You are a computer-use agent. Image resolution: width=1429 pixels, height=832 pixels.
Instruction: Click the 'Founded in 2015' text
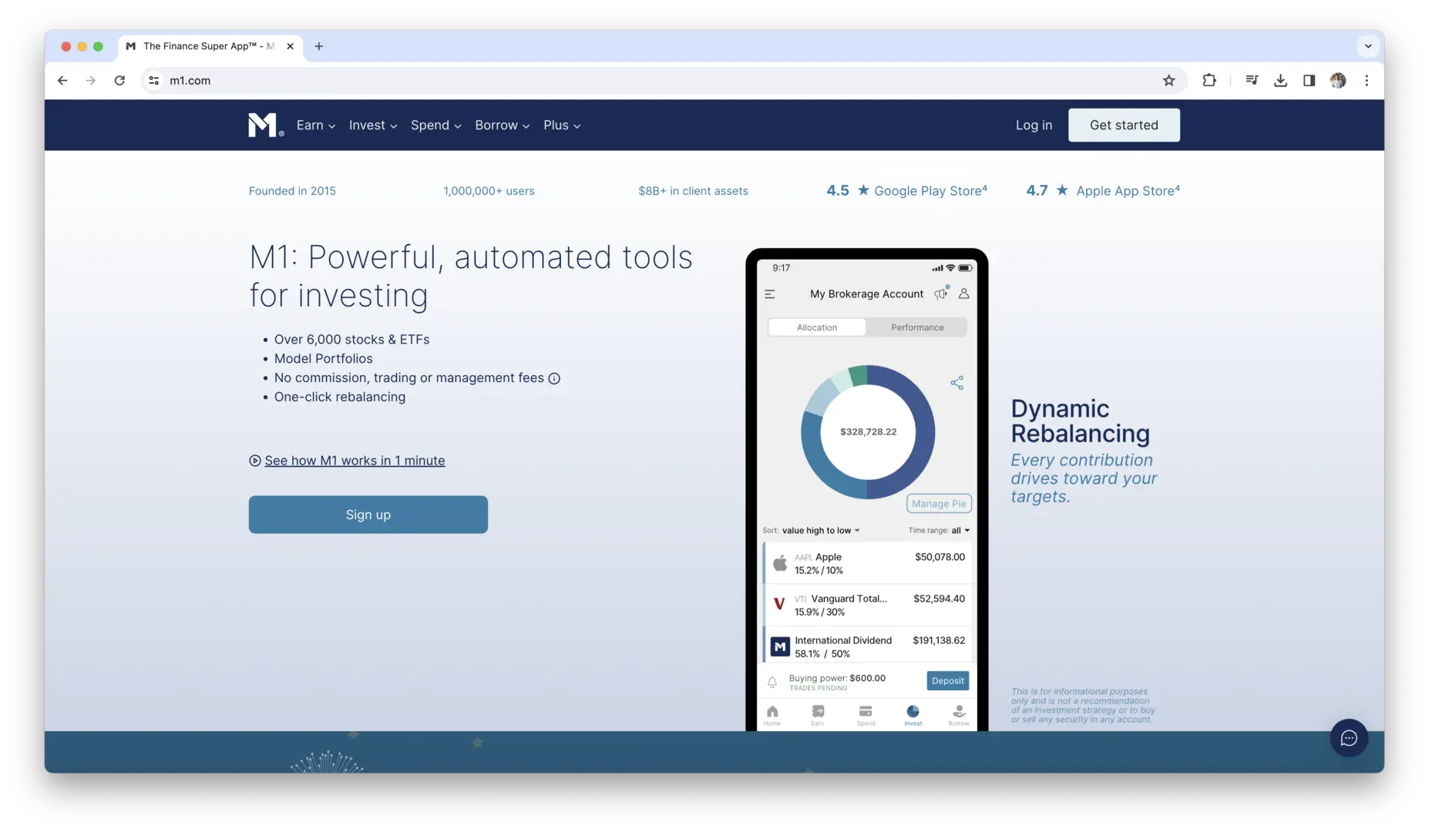coord(292,191)
